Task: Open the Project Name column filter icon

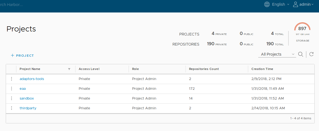Action: click(x=69, y=69)
